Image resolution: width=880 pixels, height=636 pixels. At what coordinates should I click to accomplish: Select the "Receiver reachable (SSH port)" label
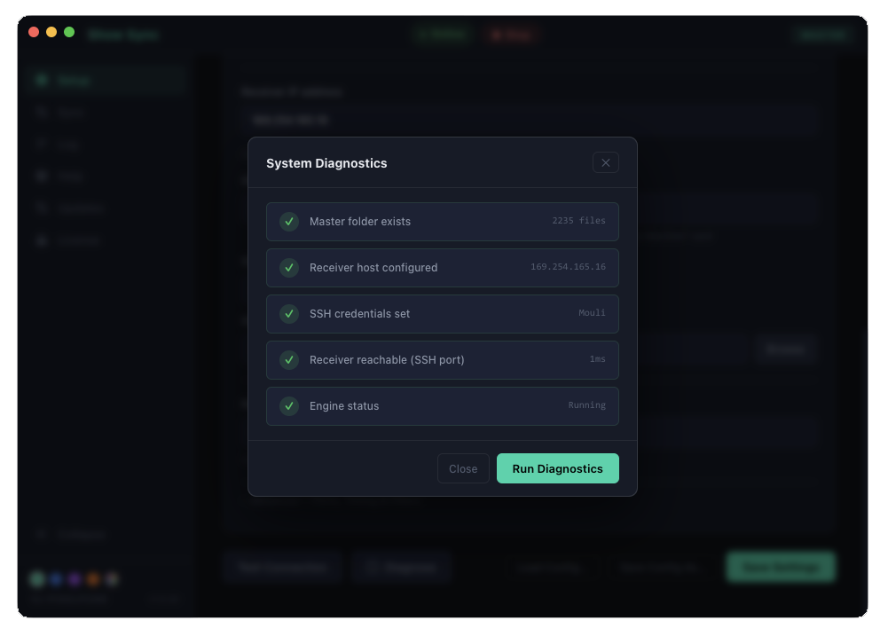coord(387,360)
